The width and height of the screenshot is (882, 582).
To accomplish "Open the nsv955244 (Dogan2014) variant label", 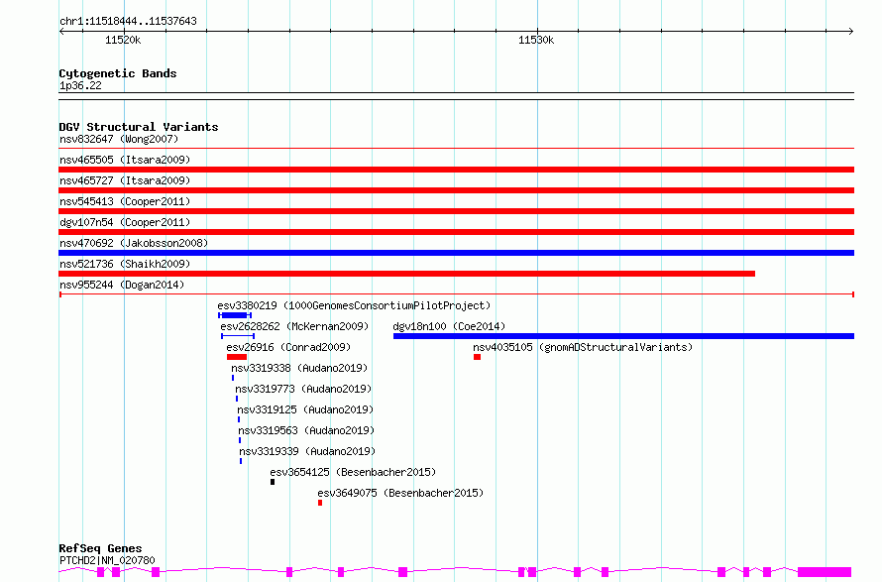I will click(122, 285).
